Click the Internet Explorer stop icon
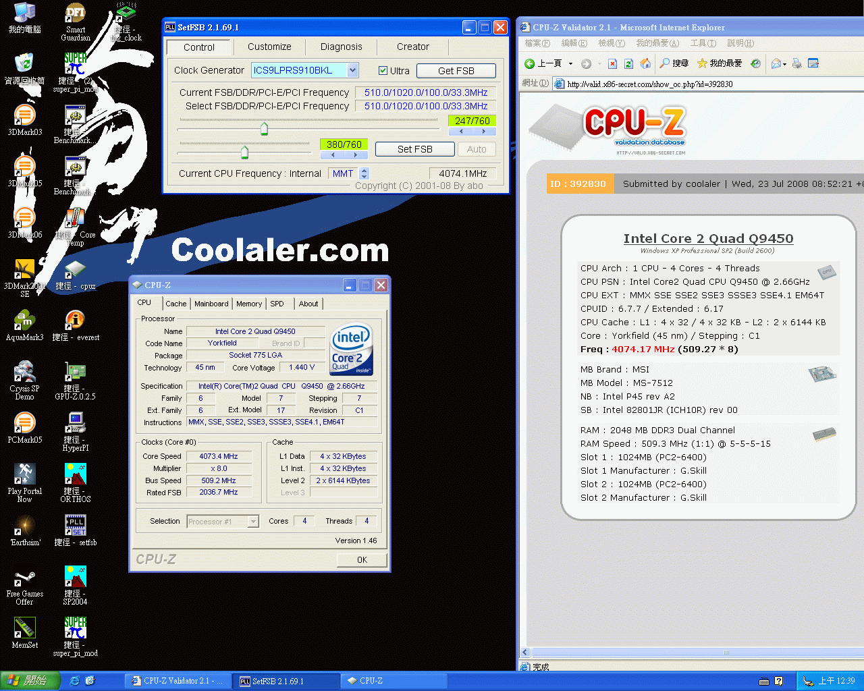The image size is (864, 691). pos(612,63)
